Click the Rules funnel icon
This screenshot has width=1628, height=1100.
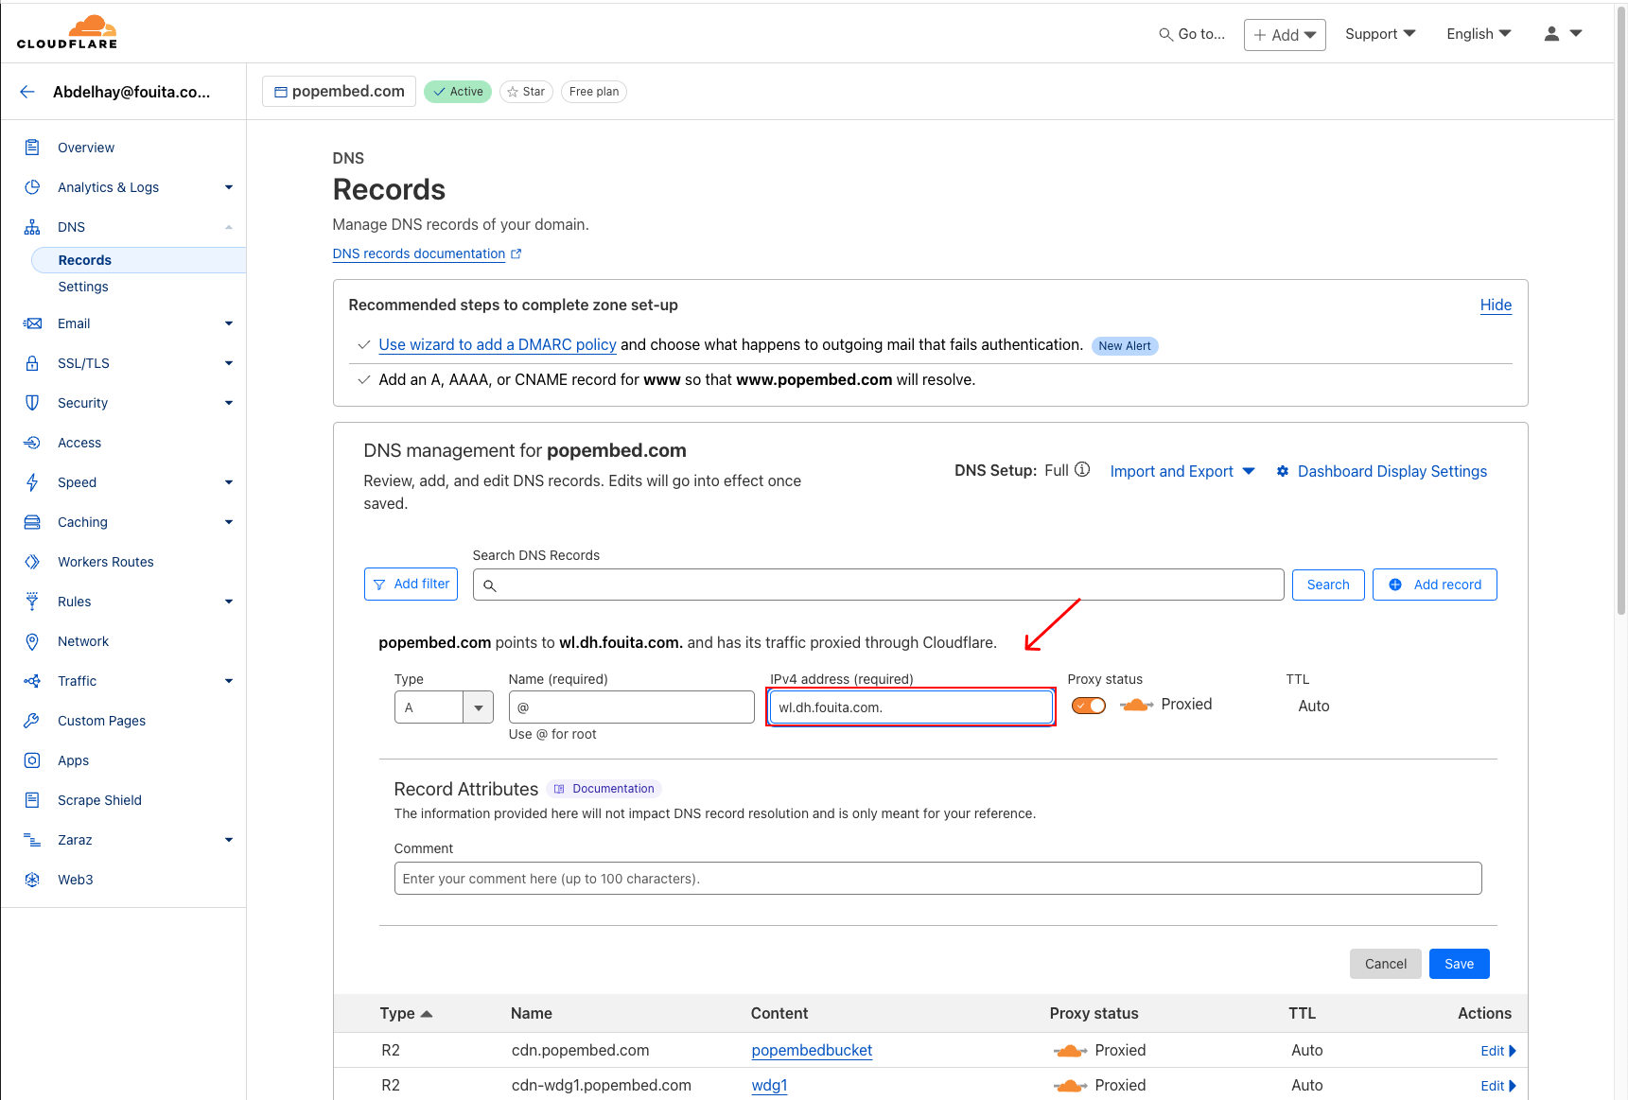point(32,602)
